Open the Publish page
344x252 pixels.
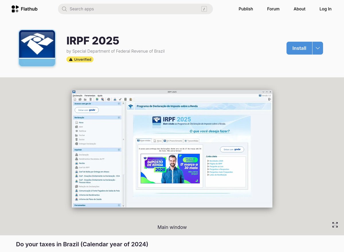click(x=246, y=9)
